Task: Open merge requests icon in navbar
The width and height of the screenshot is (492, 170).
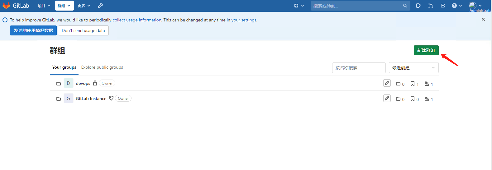Action: pyautogui.click(x=431, y=6)
